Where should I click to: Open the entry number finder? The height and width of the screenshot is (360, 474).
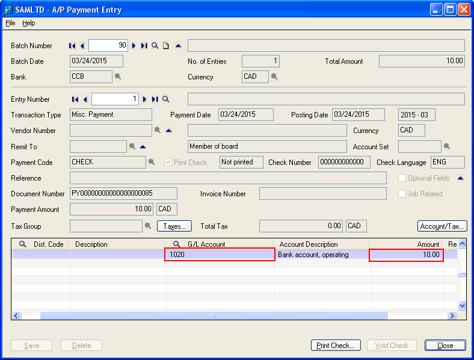(x=165, y=99)
